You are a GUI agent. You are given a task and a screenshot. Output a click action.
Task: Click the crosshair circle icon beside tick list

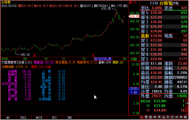click(x=187, y=100)
